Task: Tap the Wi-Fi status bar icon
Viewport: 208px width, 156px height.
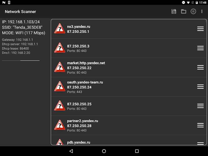Action: pos(188,3)
